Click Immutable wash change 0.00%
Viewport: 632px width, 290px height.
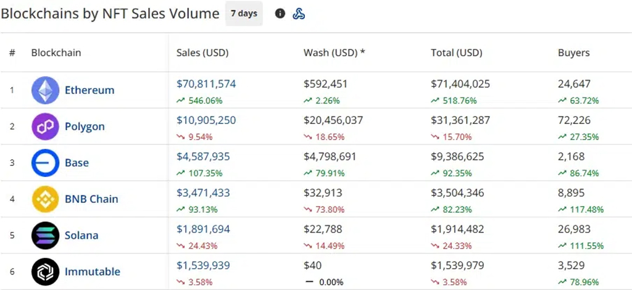coord(324,282)
